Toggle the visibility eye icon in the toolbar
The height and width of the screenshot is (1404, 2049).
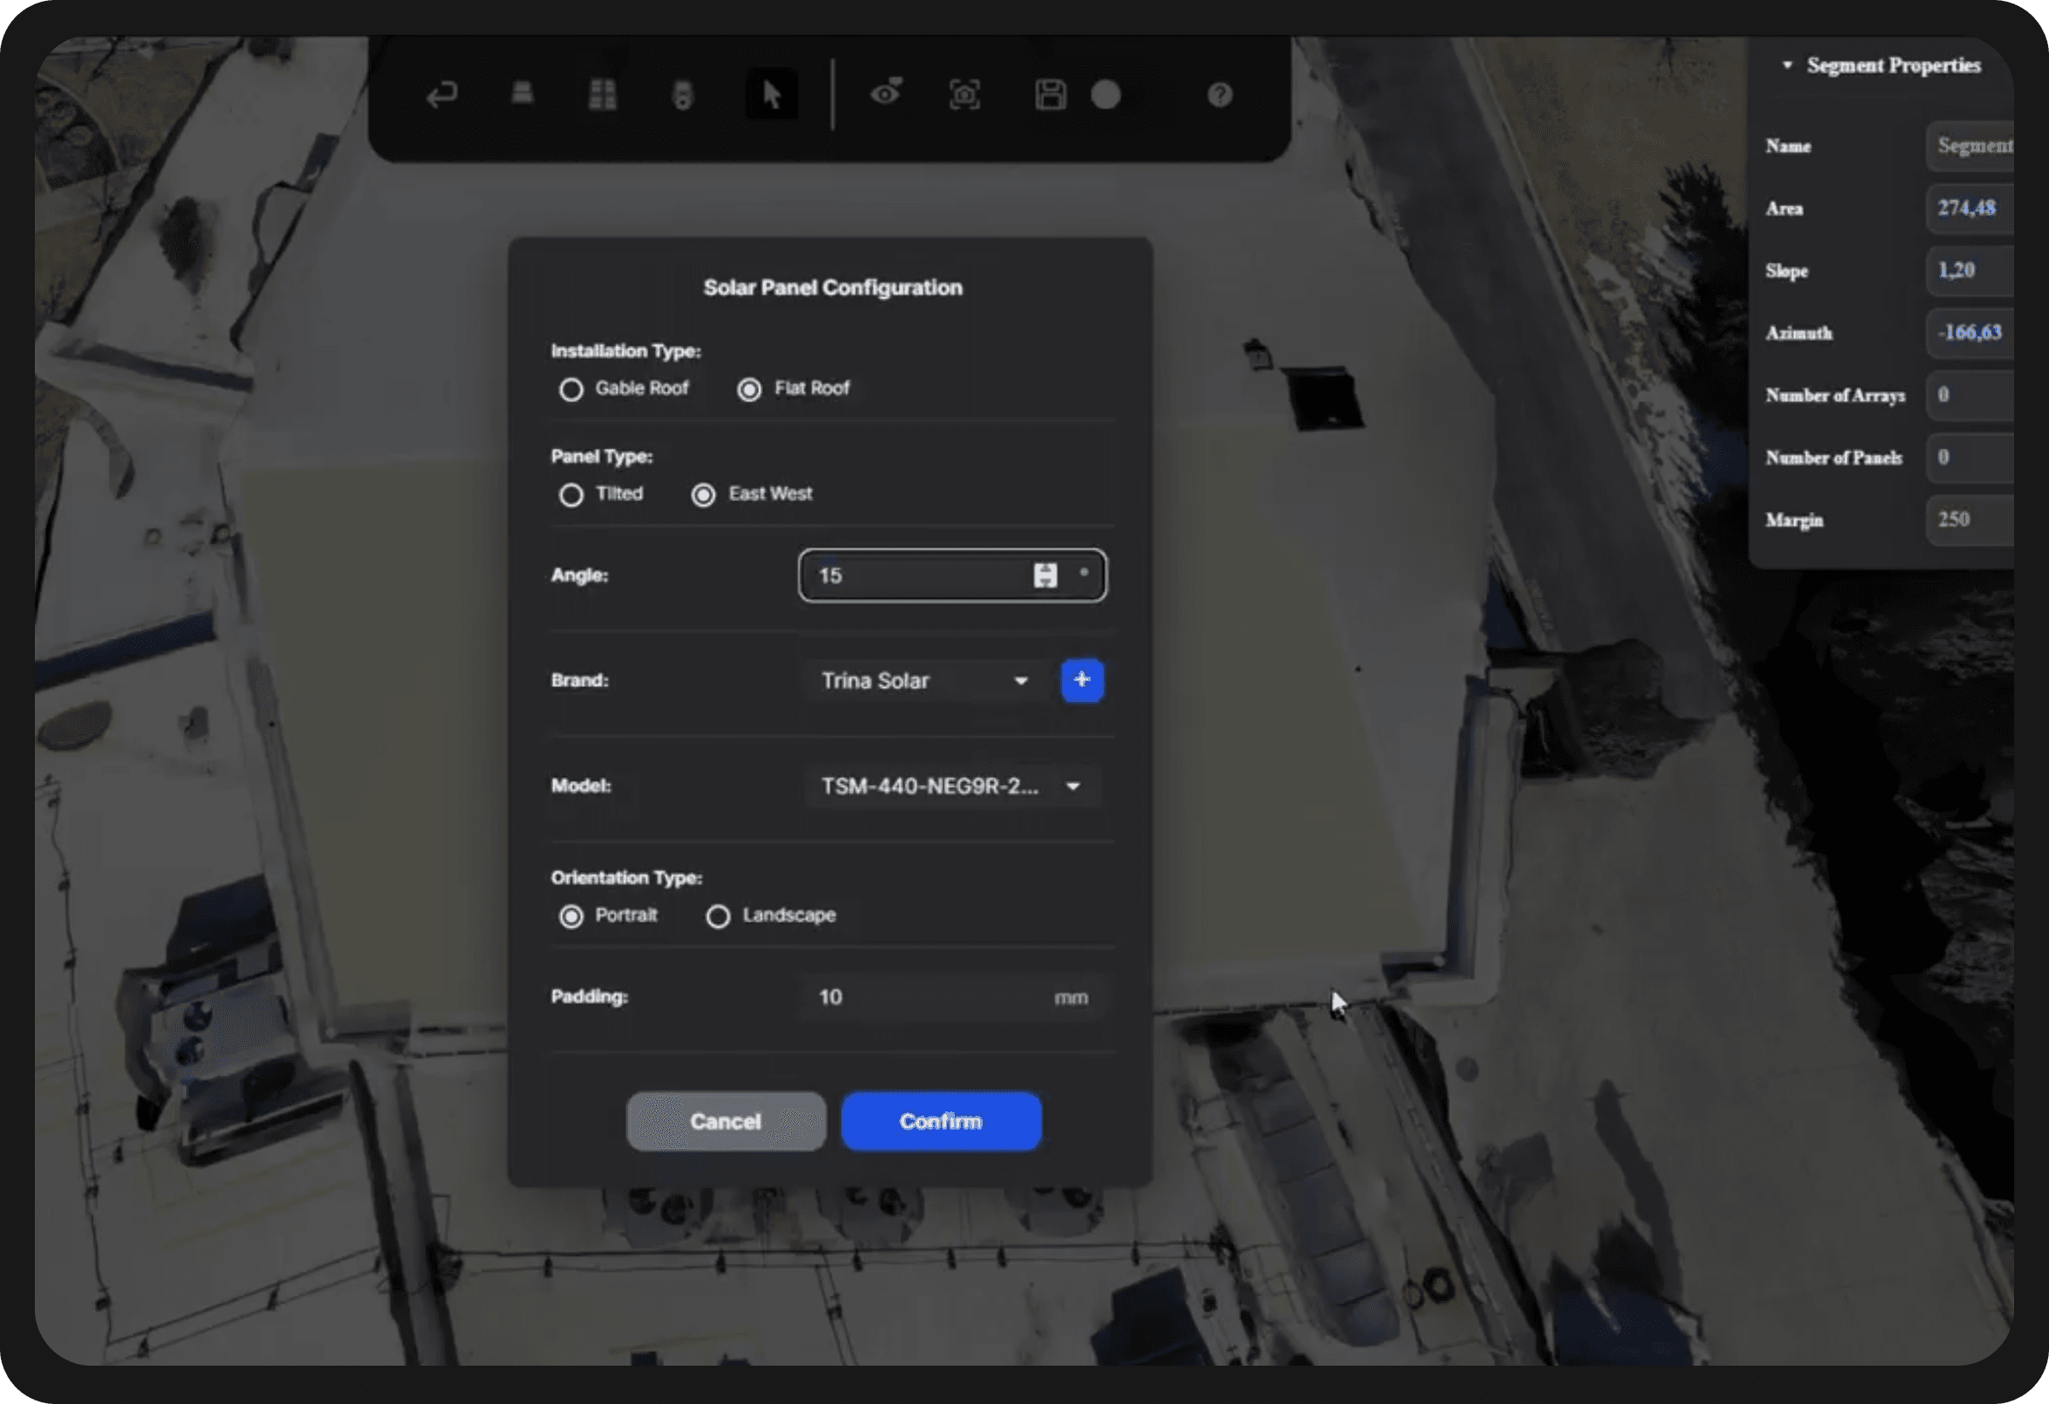pos(888,92)
